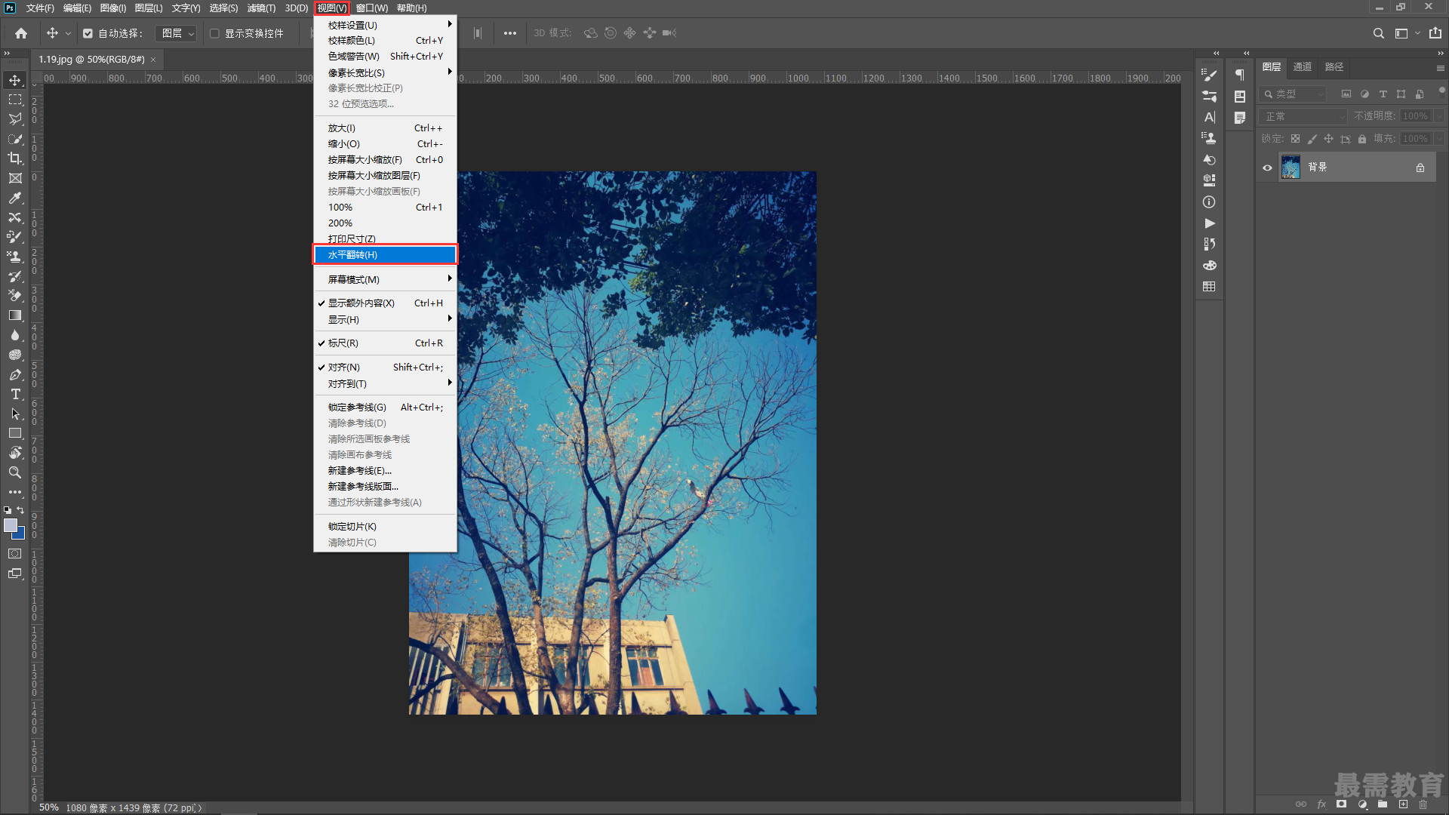Click New Guide menu item
Screen dimensions: 1449x815
[385, 471]
